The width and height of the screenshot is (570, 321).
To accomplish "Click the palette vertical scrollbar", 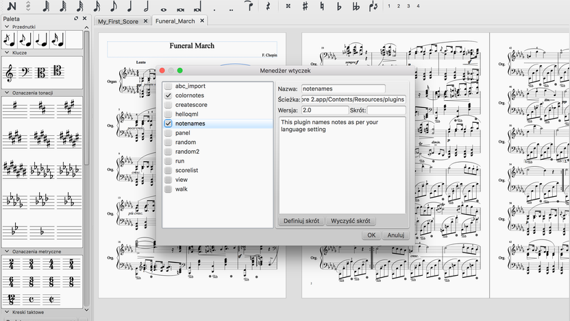I will tap(86, 97).
